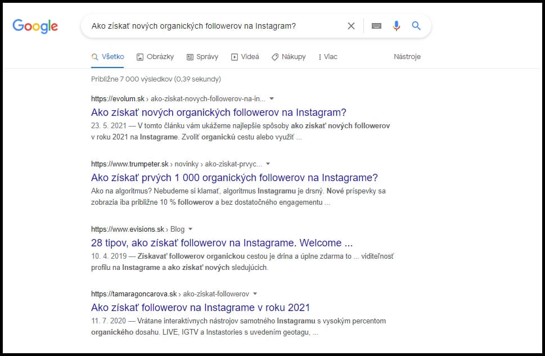This screenshot has width=545, height=356.
Task: Click the https://tamaragoncarova.sk URL breadcrumb
Action: (170, 294)
